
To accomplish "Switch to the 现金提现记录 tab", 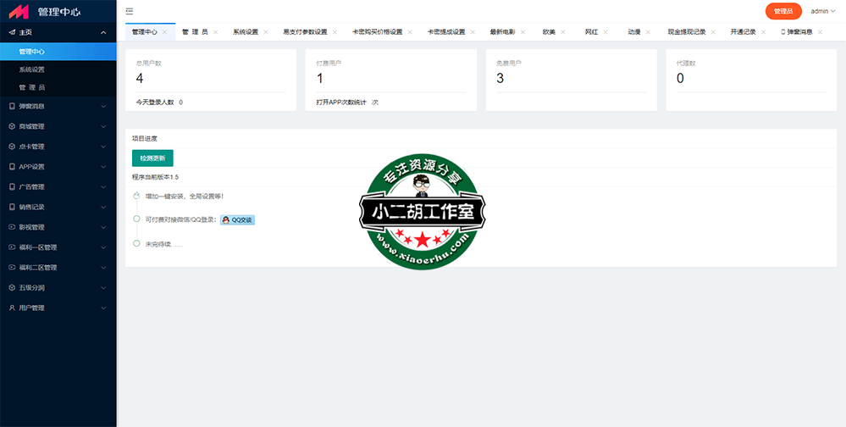I will (686, 32).
